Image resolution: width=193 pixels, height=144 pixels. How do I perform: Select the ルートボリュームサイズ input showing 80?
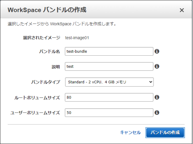[109, 97]
